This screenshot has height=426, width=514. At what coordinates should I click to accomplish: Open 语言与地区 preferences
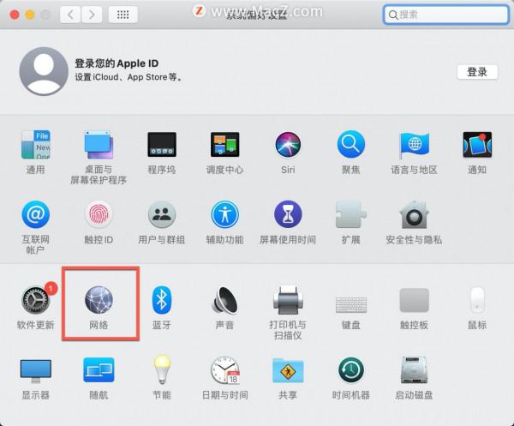click(414, 145)
